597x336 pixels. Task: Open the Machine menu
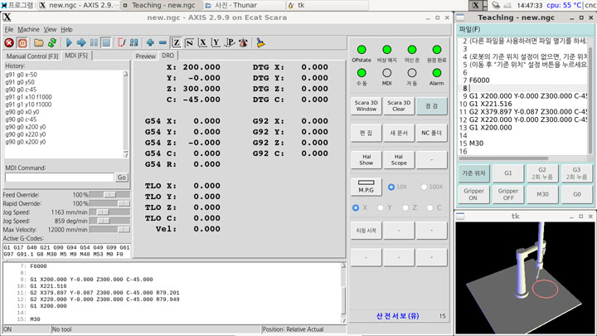[x=28, y=29]
